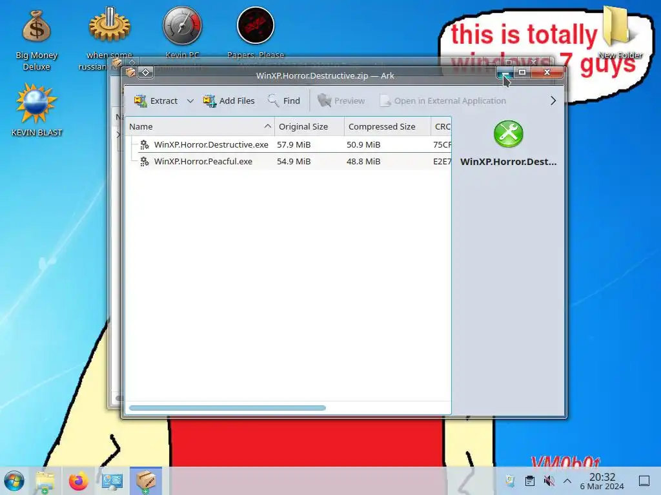Select WinXP.Horror.Peacful.exe file row
The image size is (661, 495).
point(289,162)
